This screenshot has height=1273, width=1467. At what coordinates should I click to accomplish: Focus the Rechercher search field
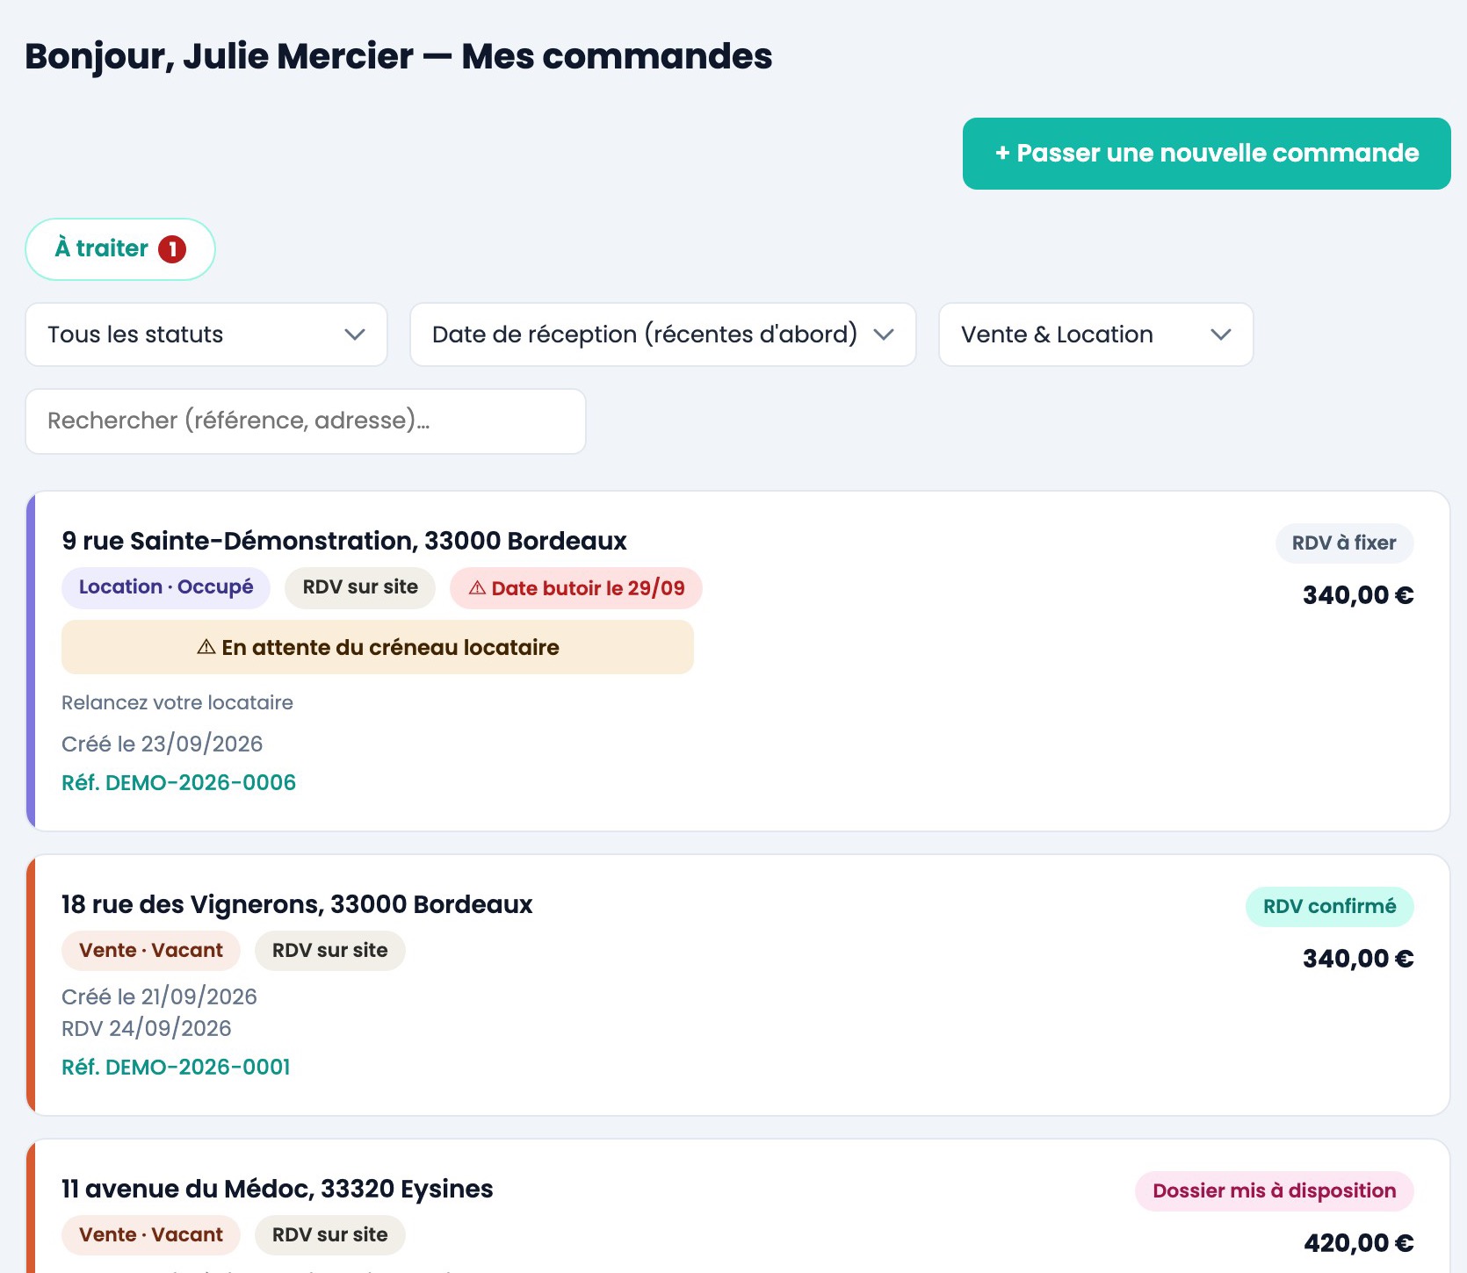[306, 421]
